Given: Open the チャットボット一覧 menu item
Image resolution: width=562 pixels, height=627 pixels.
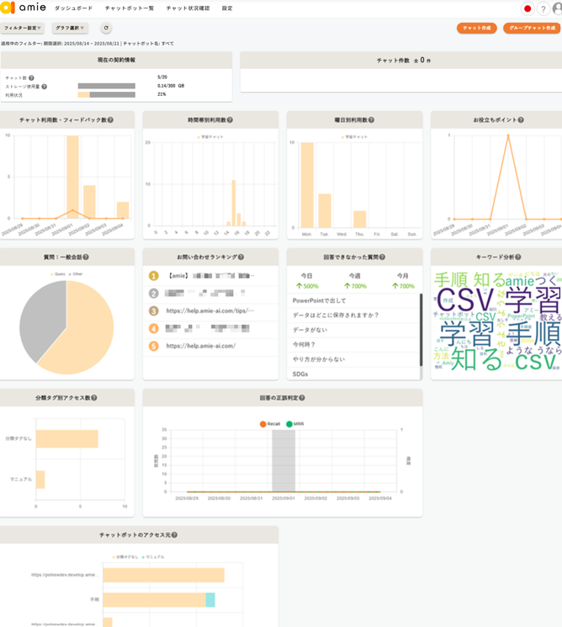Looking at the screenshot, I should tap(130, 8).
